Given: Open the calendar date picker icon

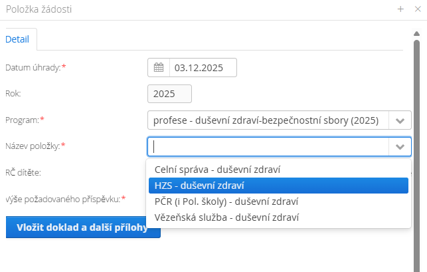Looking at the screenshot, I should 159,68.
